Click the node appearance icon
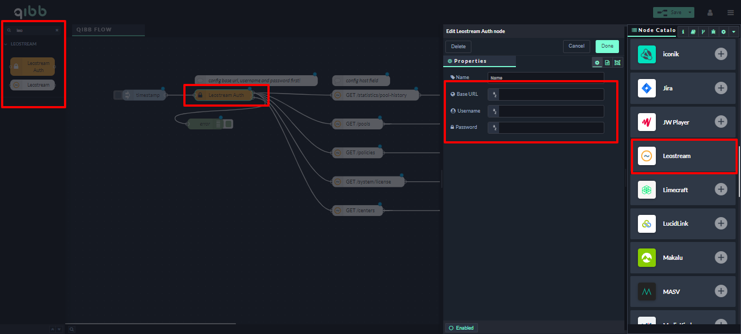The height and width of the screenshot is (334, 741). pyautogui.click(x=617, y=63)
